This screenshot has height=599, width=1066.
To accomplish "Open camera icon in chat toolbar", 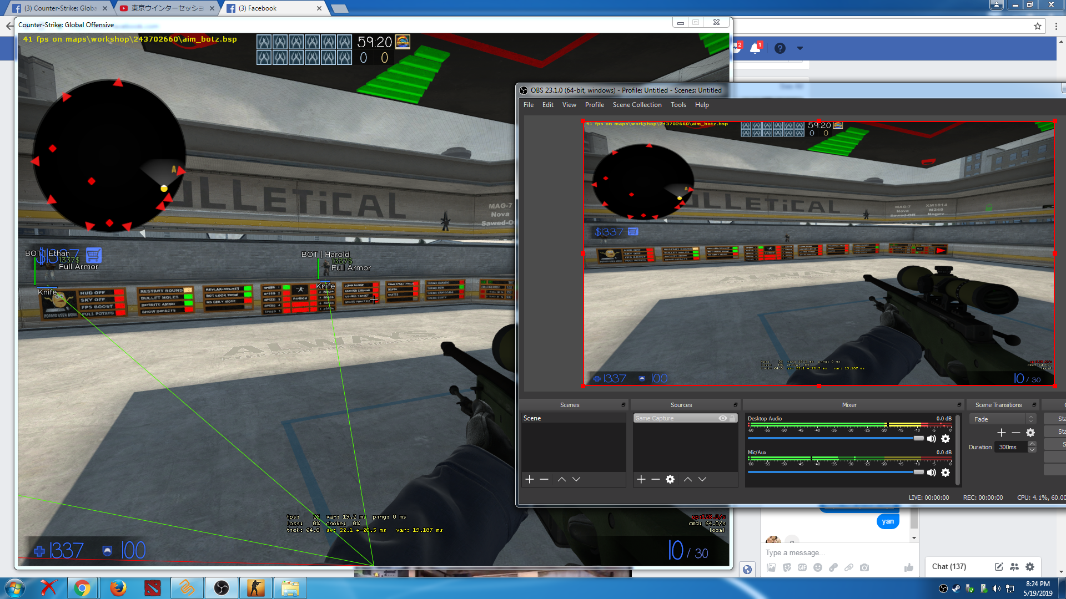I will point(864,567).
